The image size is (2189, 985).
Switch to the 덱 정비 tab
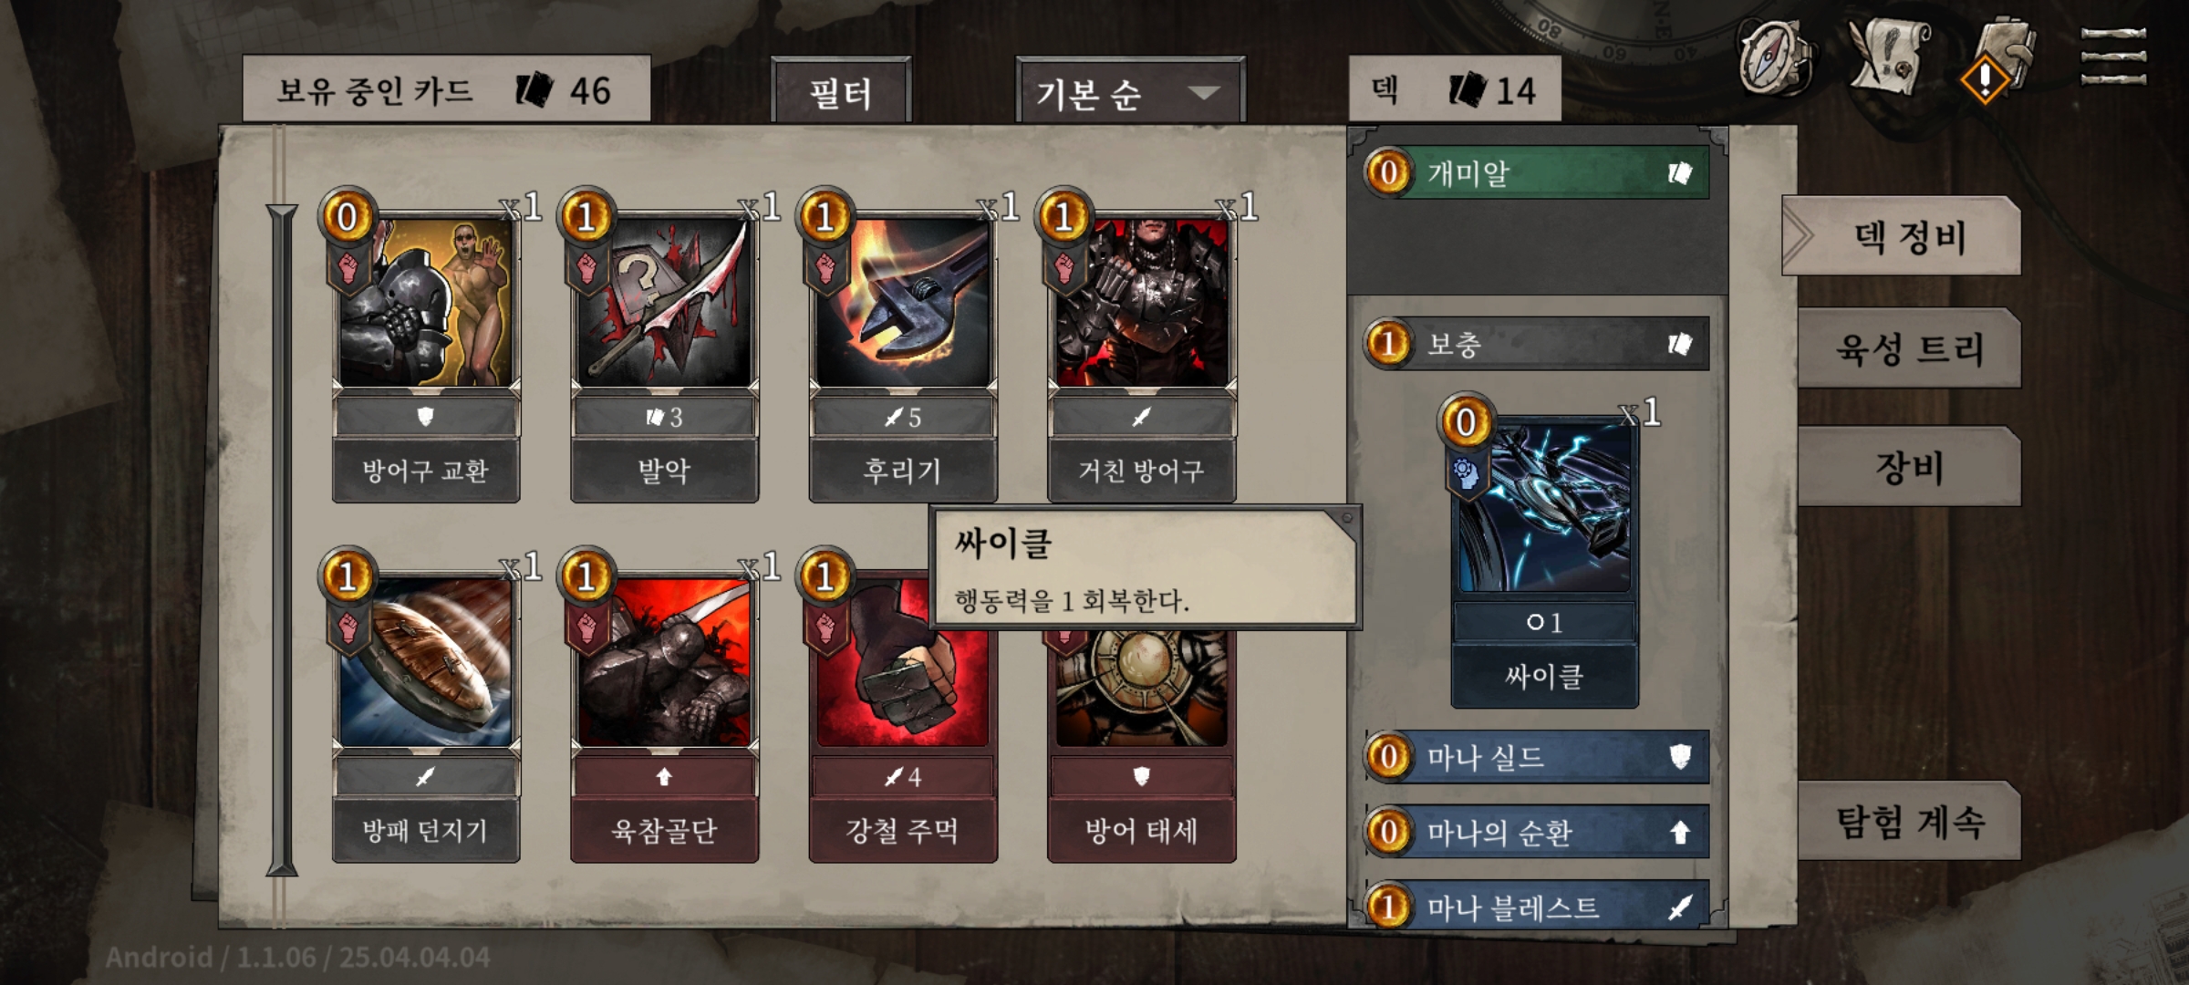pyautogui.click(x=1903, y=237)
